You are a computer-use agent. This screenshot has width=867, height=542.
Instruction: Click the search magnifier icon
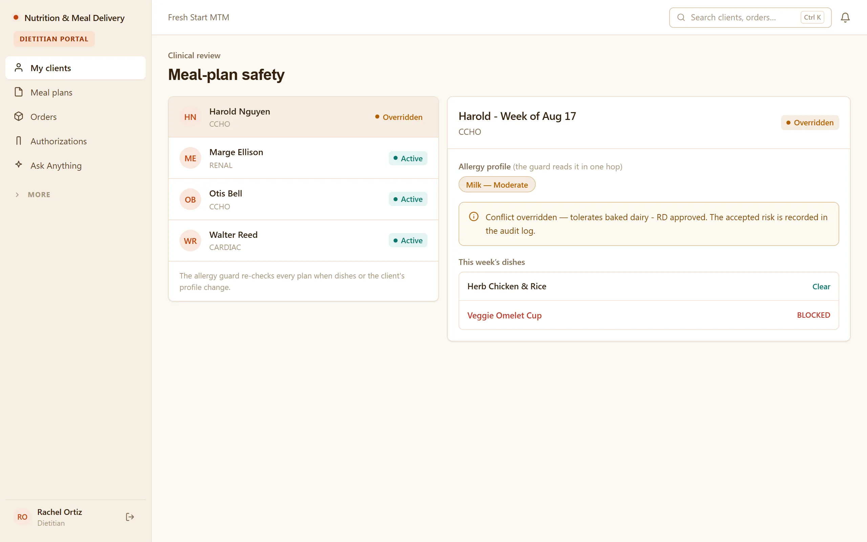(681, 18)
